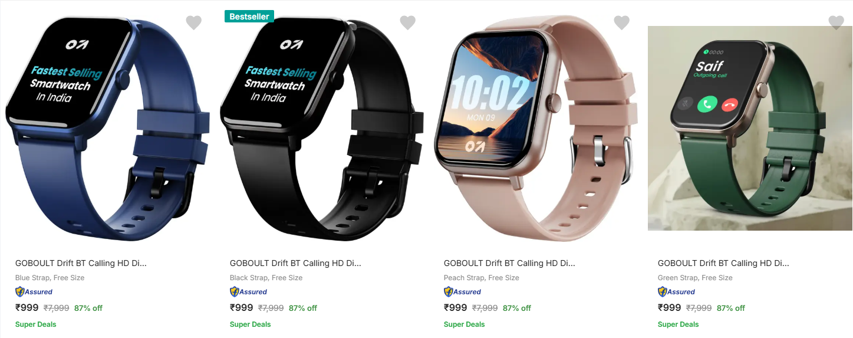Open GOBOULT Drift title above Peach Strap
Screen dimensions: 853x338
click(x=509, y=263)
